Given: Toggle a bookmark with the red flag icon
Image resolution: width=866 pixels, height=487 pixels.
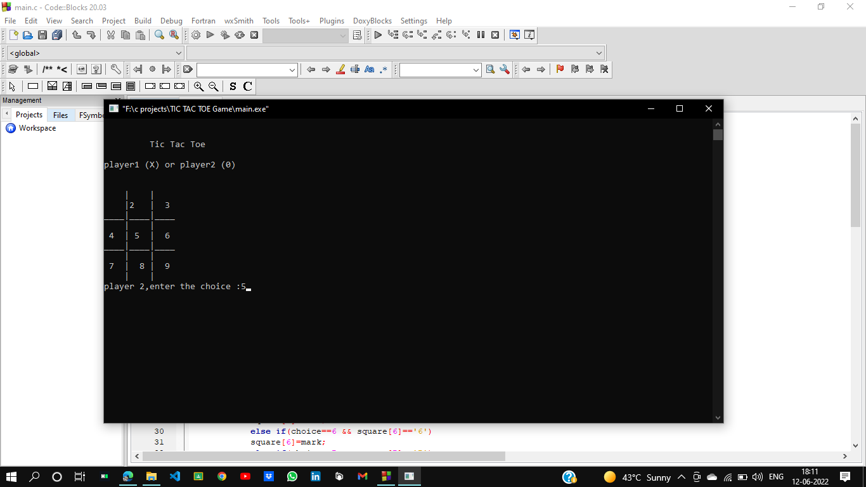Looking at the screenshot, I should coord(560,69).
